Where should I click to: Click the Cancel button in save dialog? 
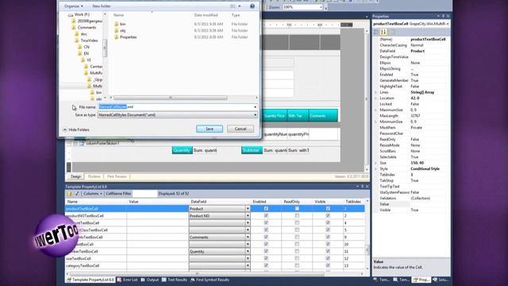click(241, 129)
